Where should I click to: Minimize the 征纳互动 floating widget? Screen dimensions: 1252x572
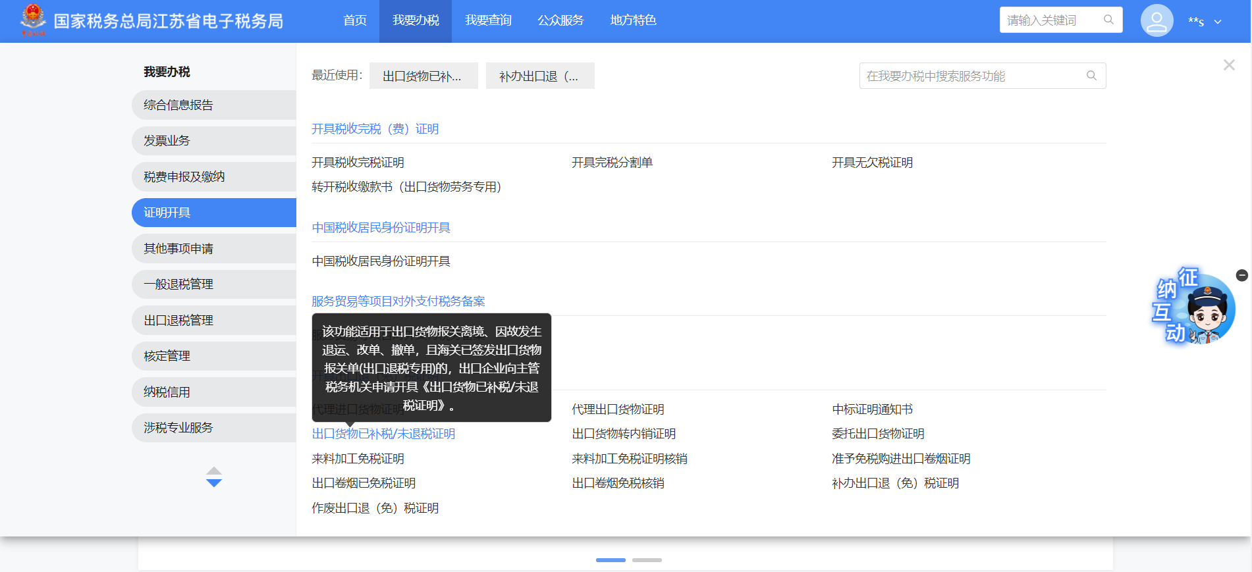(x=1242, y=275)
